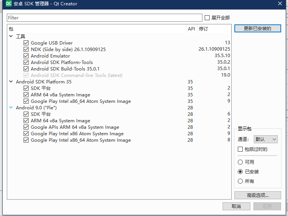The width and height of the screenshot is (288, 216).
Task: Select the Android Emulator row label
Action: [50, 56]
